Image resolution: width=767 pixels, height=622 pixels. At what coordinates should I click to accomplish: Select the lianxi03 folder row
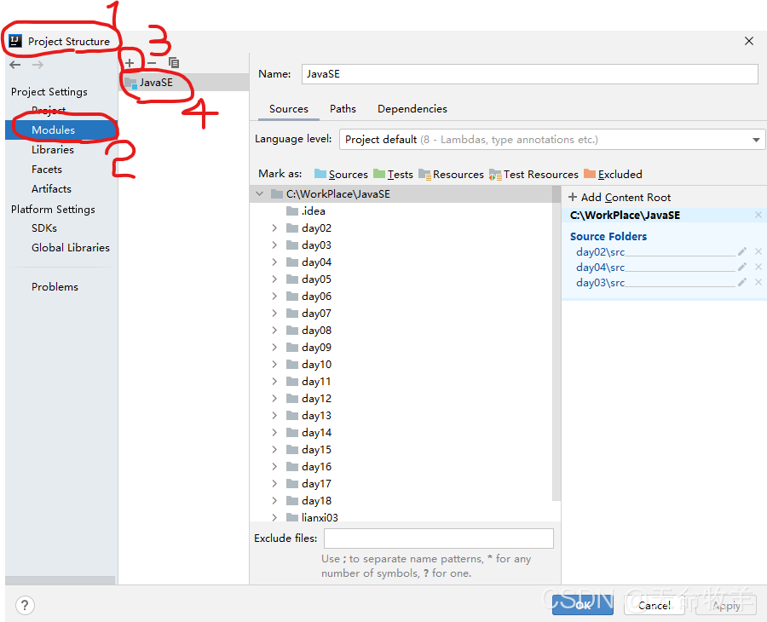coord(401,517)
